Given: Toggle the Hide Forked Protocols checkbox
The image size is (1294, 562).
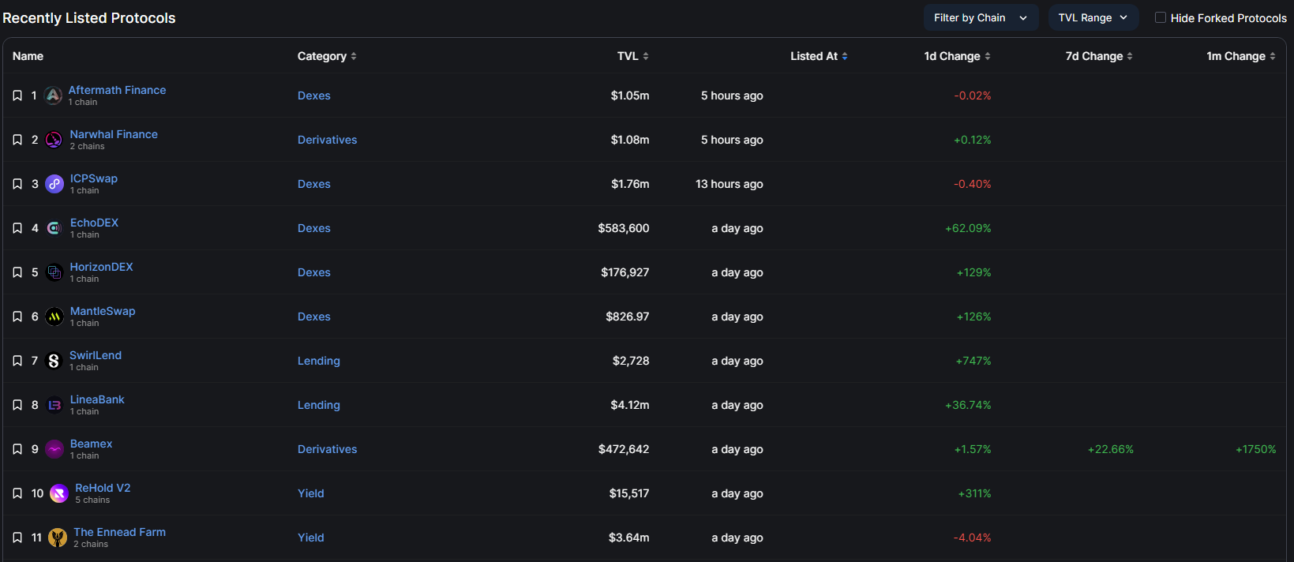Looking at the screenshot, I should pyautogui.click(x=1161, y=17).
